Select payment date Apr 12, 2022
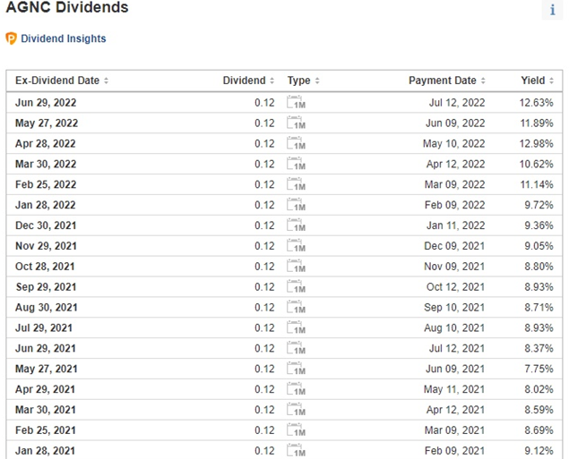This screenshot has height=459, width=569. point(455,164)
